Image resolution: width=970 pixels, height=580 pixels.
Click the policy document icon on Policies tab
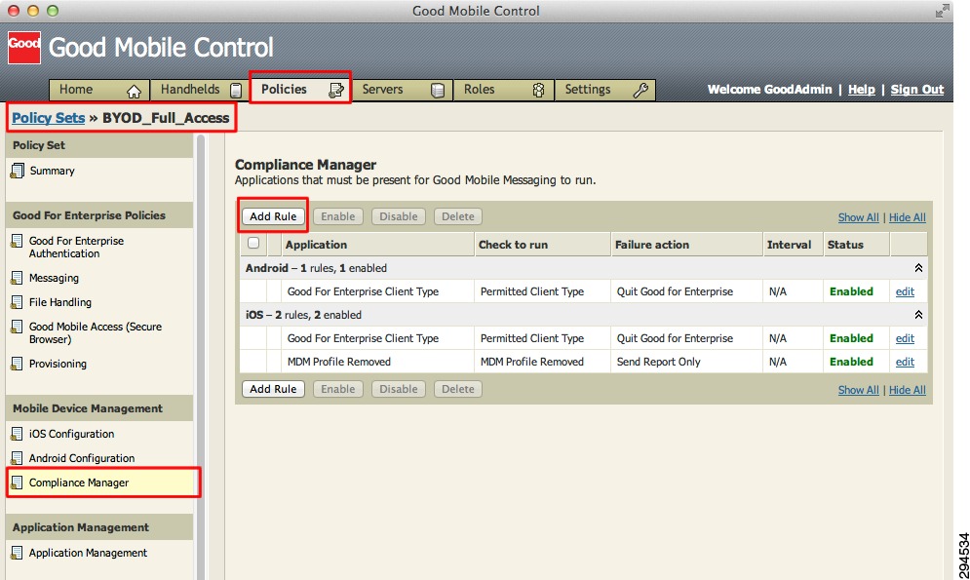[x=336, y=91]
